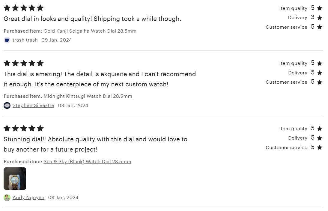Image resolution: width=328 pixels, height=211 pixels.
Task: Click star rating above Stephen Silvestre's review
Action: pyautogui.click(x=24, y=63)
